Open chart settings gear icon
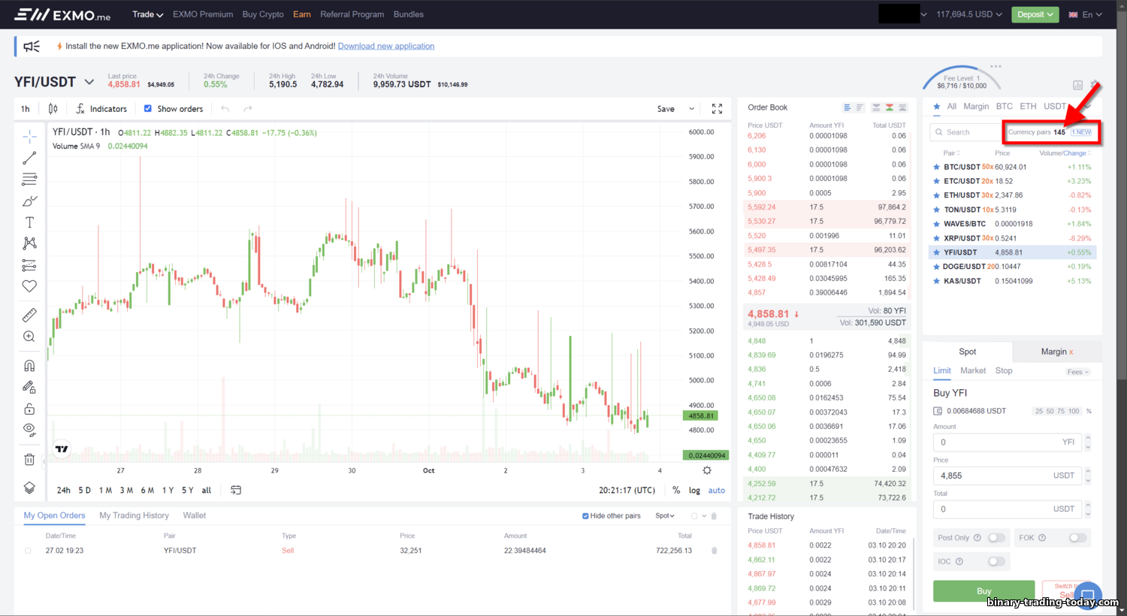The width and height of the screenshot is (1127, 616). click(707, 470)
